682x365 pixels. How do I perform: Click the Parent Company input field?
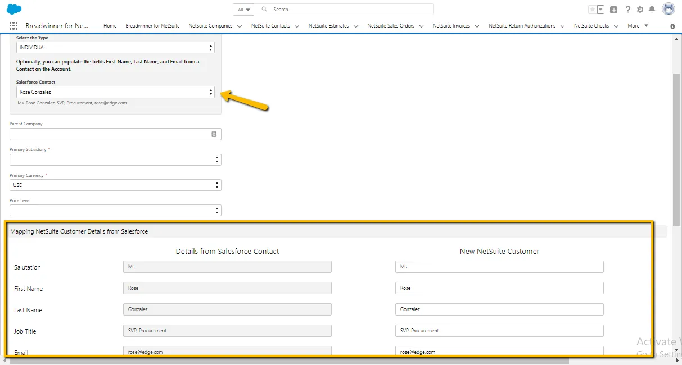(x=115, y=134)
